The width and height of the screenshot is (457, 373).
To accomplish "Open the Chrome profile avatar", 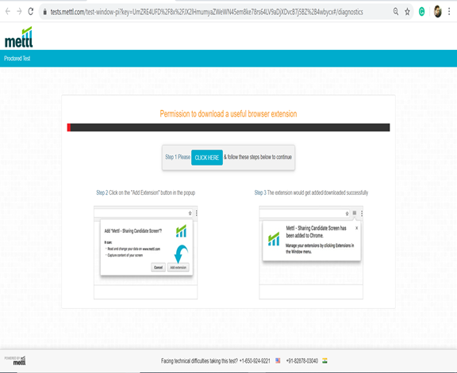I will point(437,12).
